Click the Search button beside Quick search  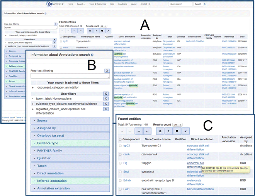(198, 4)
